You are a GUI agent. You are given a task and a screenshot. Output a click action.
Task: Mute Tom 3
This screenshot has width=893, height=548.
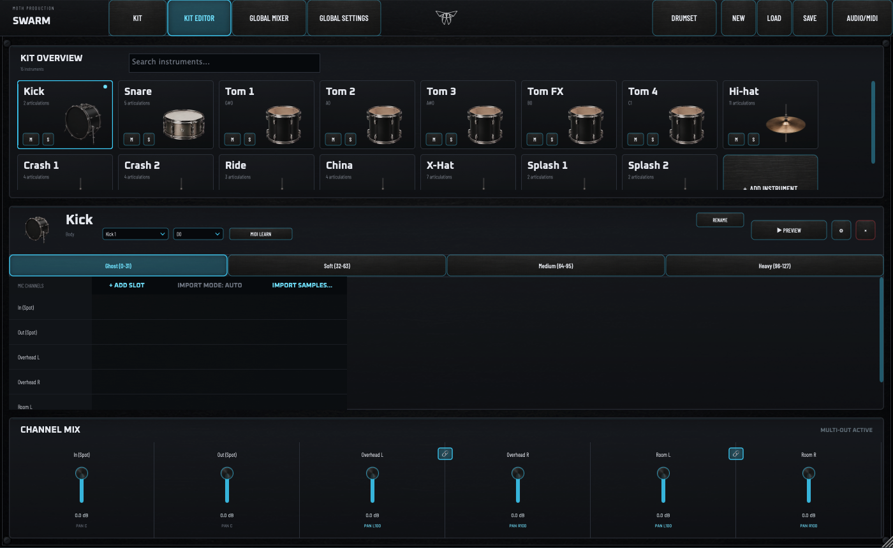pyautogui.click(x=434, y=139)
